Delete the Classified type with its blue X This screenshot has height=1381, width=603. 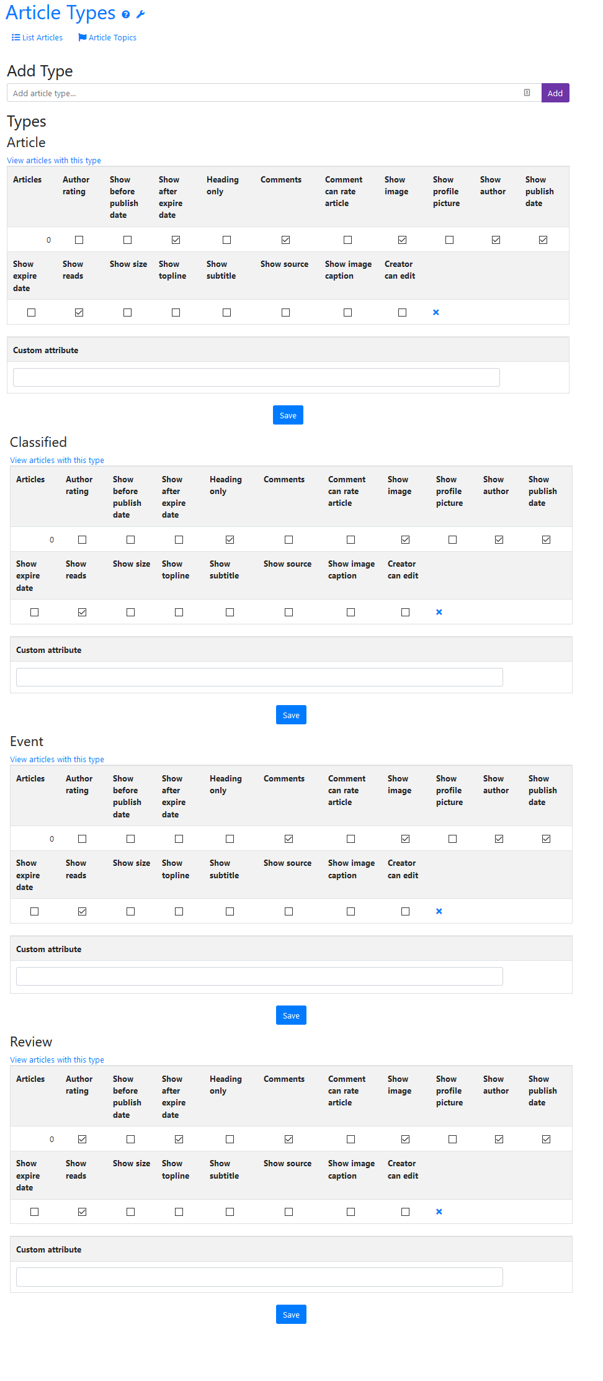click(439, 613)
